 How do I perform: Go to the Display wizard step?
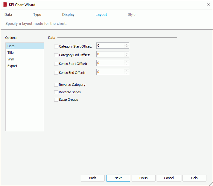pyautogui.click(x=68, y=15)
